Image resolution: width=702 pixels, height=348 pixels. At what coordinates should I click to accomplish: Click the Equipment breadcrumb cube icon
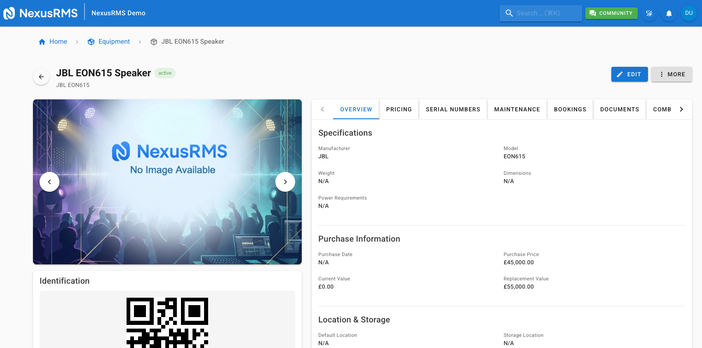pos(91,42)
